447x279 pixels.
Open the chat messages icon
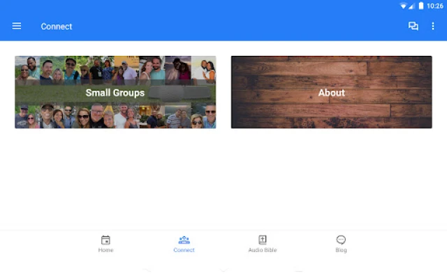(413, 26)
